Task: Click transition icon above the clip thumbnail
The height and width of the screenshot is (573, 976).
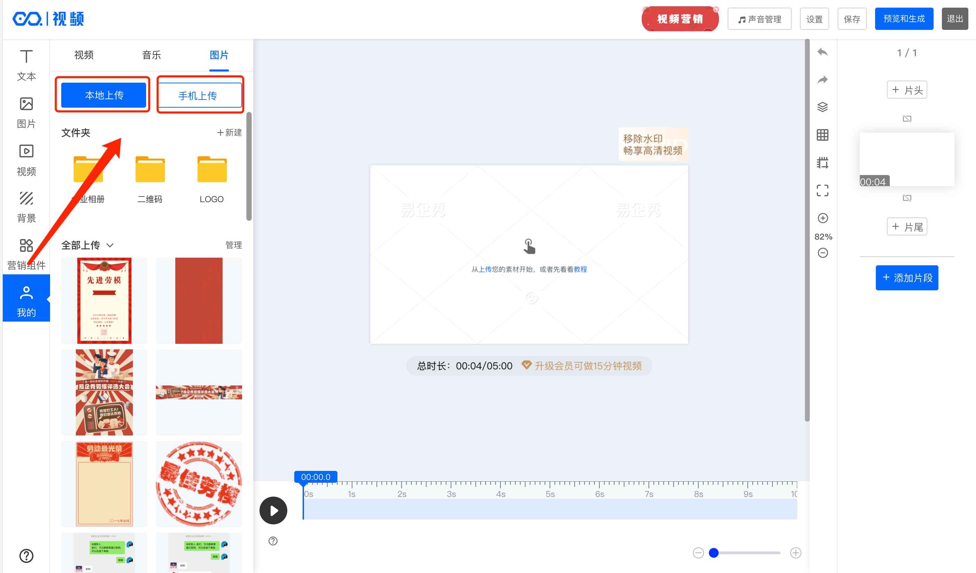Action: pos(907,119)
